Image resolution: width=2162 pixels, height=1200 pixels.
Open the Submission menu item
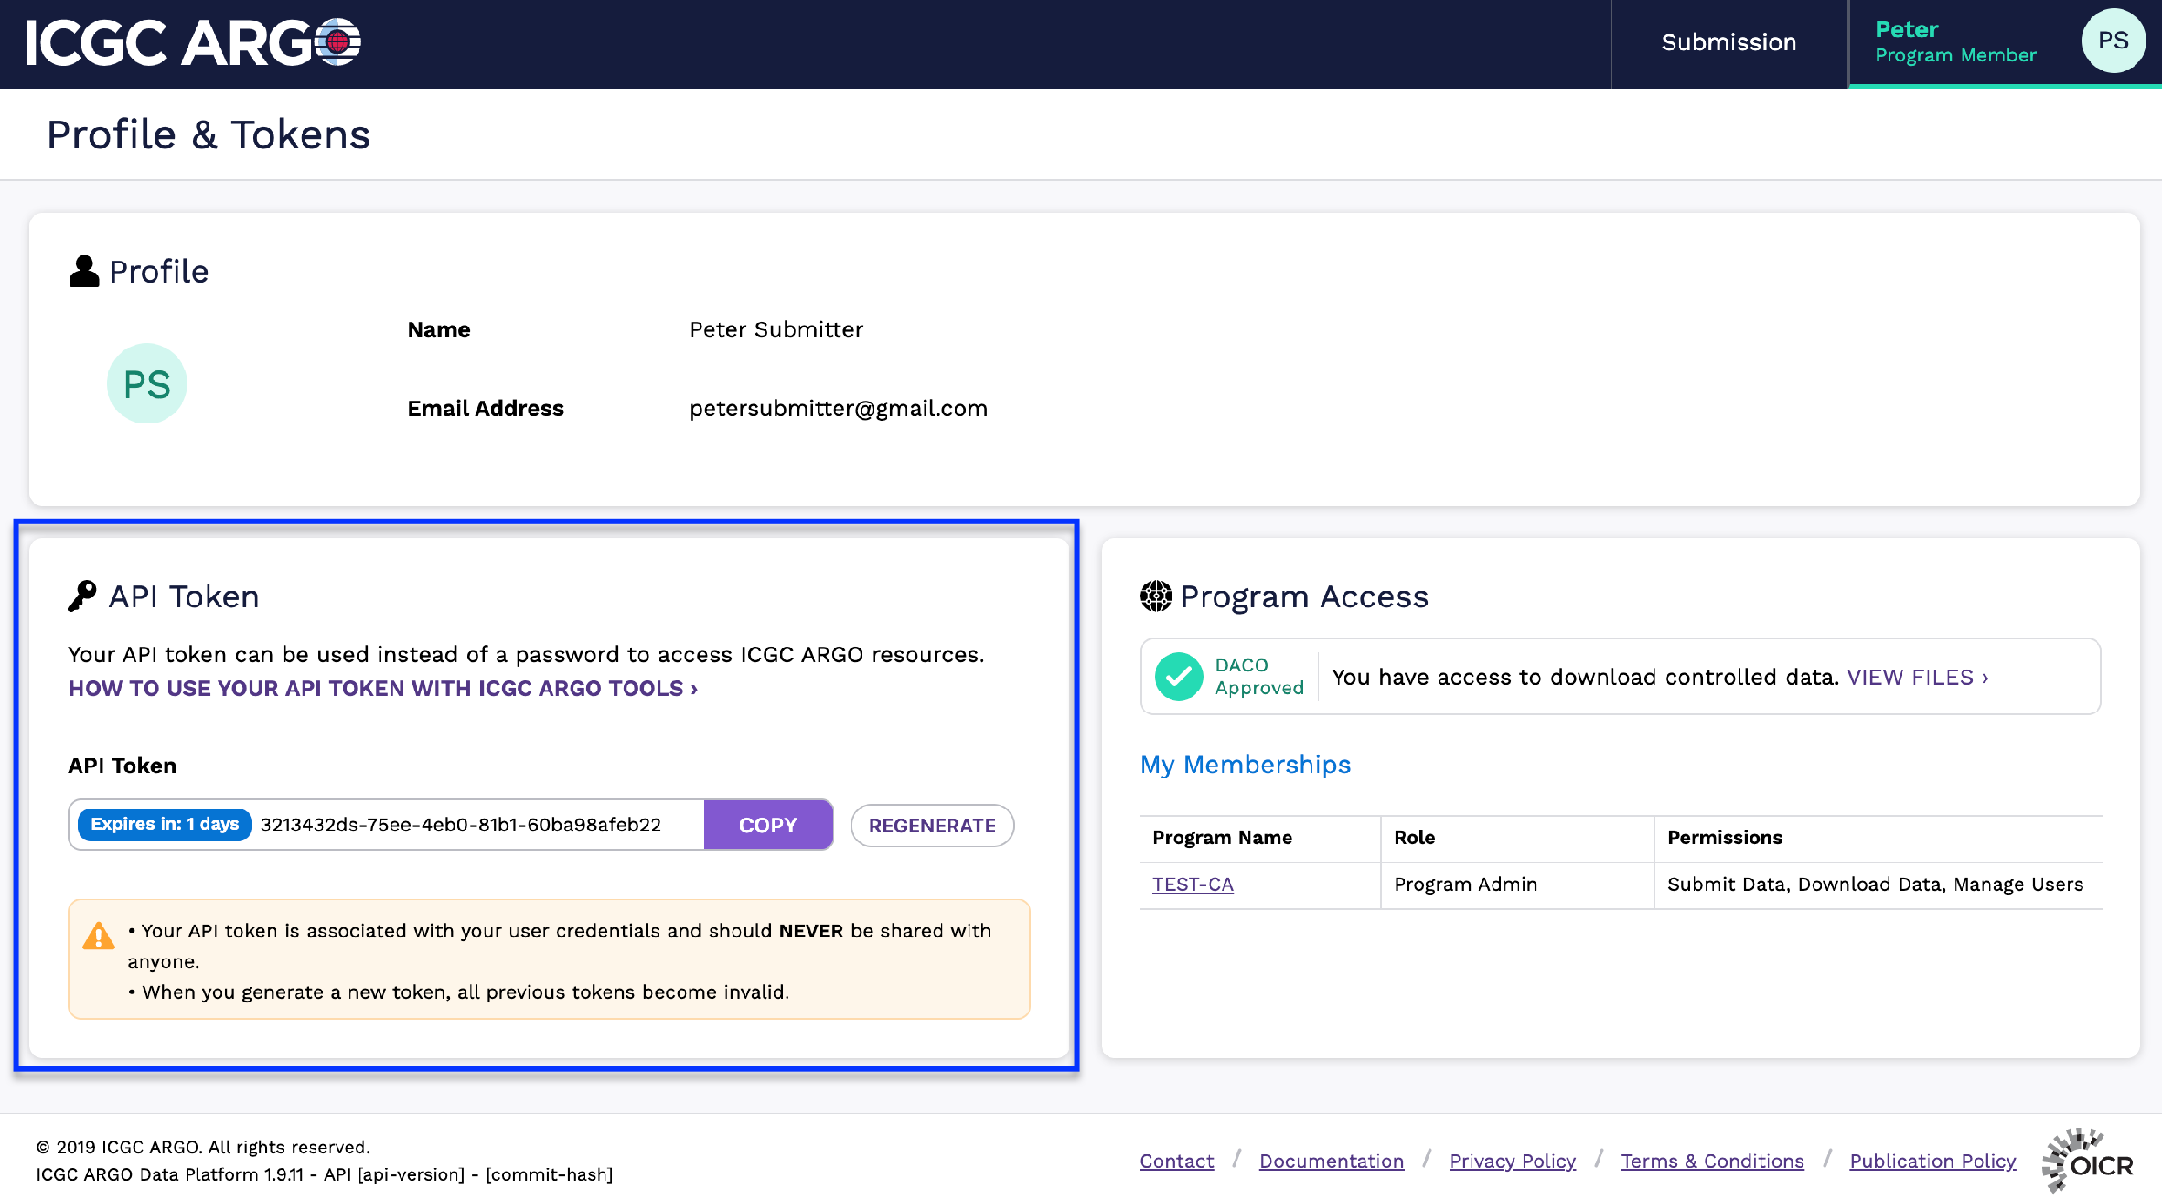[x=1729, y=43]
